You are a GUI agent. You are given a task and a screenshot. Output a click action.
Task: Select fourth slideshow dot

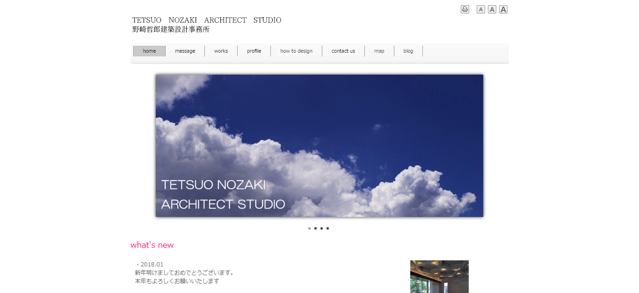[x=327, y=228]
